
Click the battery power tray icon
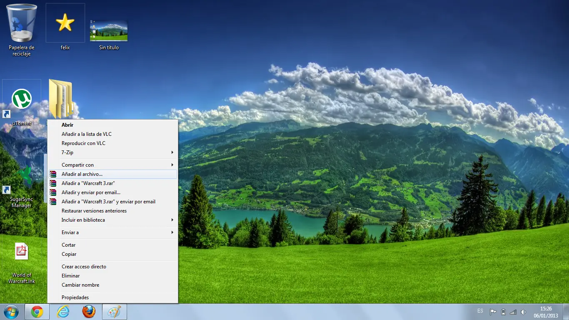click(x=503, y=312)
